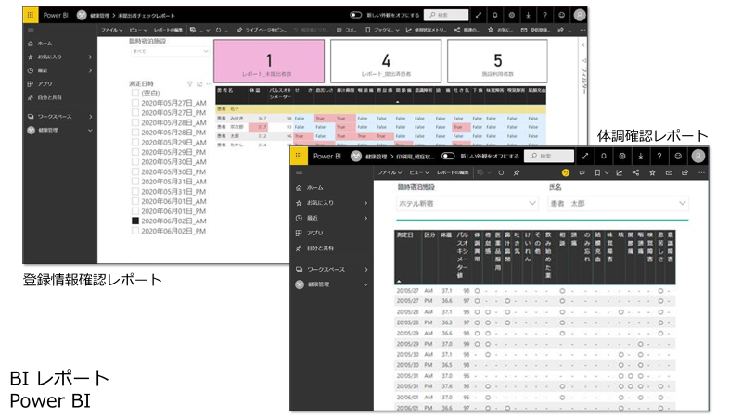Open the settings gear in the front window

pyautogui.click(x=622, y=156)
